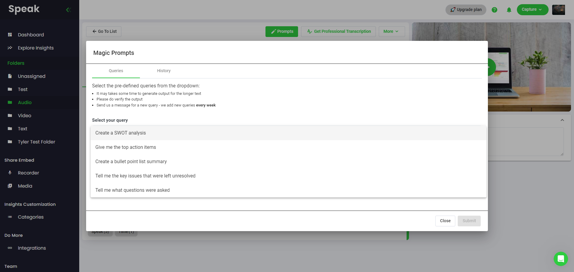Open the Tyler Test Folder
This screenshot has width=574, height=272.
click(x=36, y=142)
